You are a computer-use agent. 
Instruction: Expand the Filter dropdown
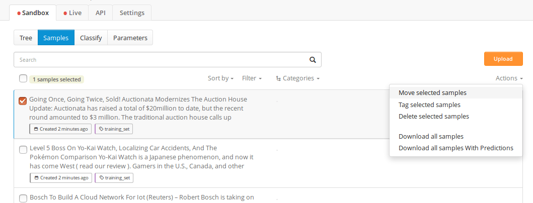(252, 78)
